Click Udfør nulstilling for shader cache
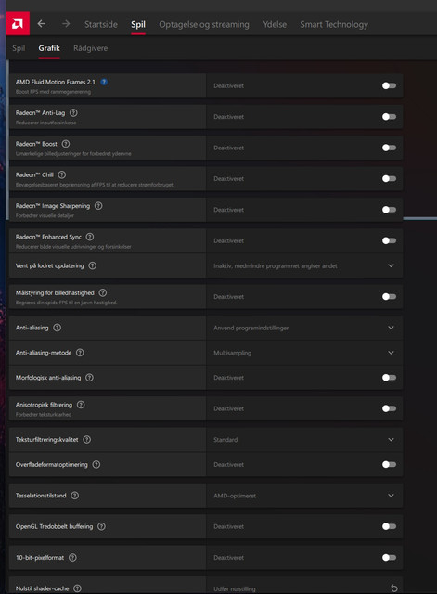 [235, 588]
